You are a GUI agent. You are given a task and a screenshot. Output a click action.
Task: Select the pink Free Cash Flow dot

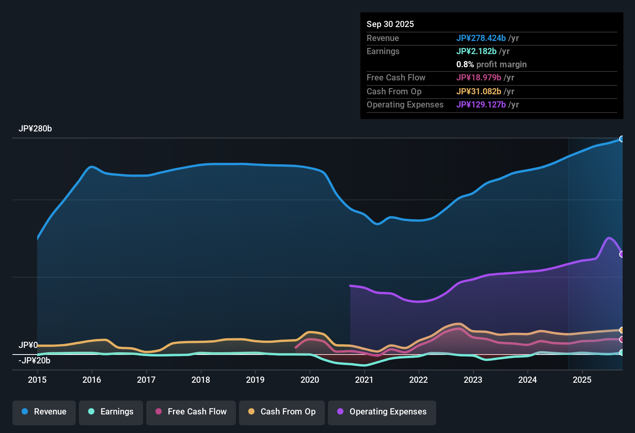pyautogui.click(x=158, y=412)
